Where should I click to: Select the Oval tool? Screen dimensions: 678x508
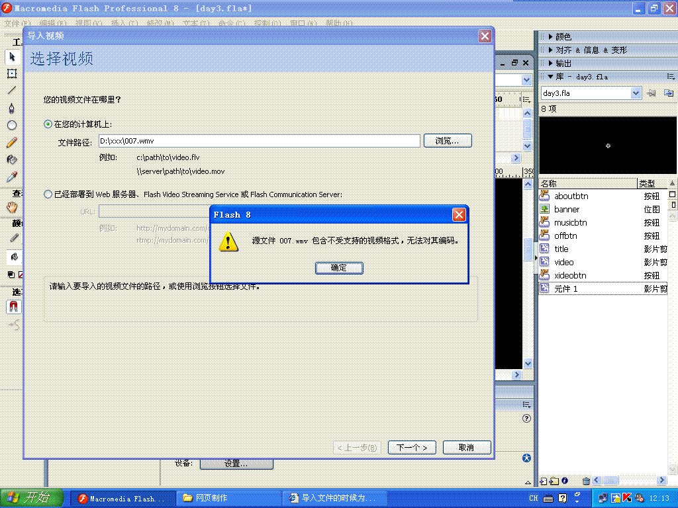12,125
